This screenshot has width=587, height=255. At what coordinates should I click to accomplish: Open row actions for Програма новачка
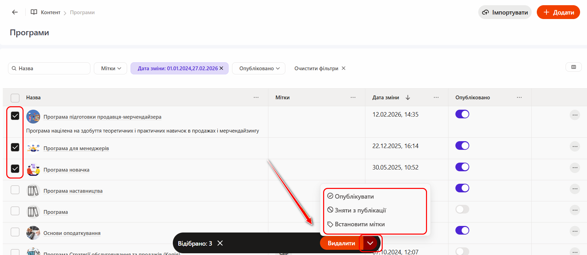coord(575,168)
